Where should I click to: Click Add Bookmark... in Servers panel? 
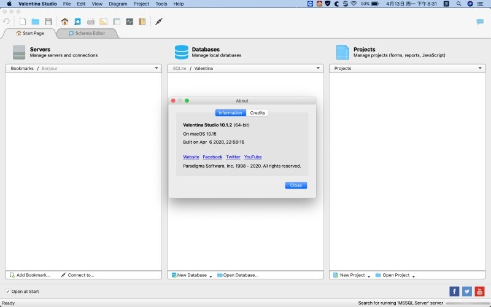click(30, 275)
